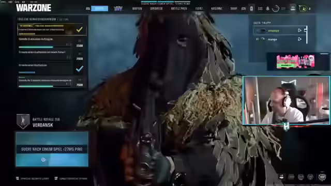Toggle voice icon for mango squad member
The width and height of the screenshot is (331, 186).
point(299,39)
